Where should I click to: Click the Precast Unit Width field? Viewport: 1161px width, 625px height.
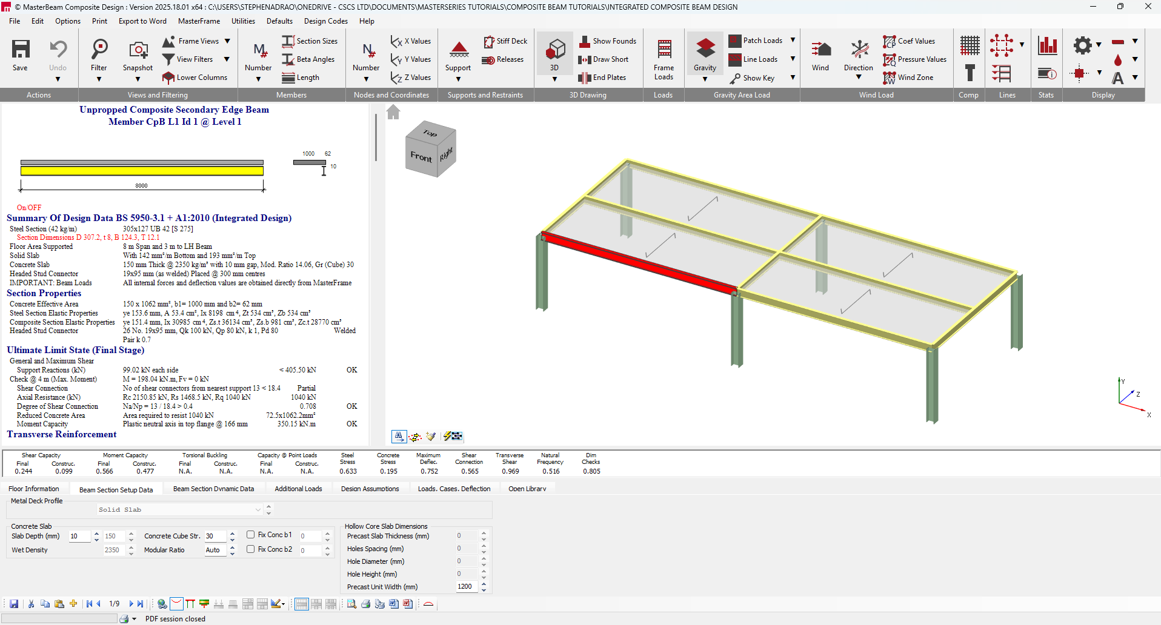(x=468, y=586)
